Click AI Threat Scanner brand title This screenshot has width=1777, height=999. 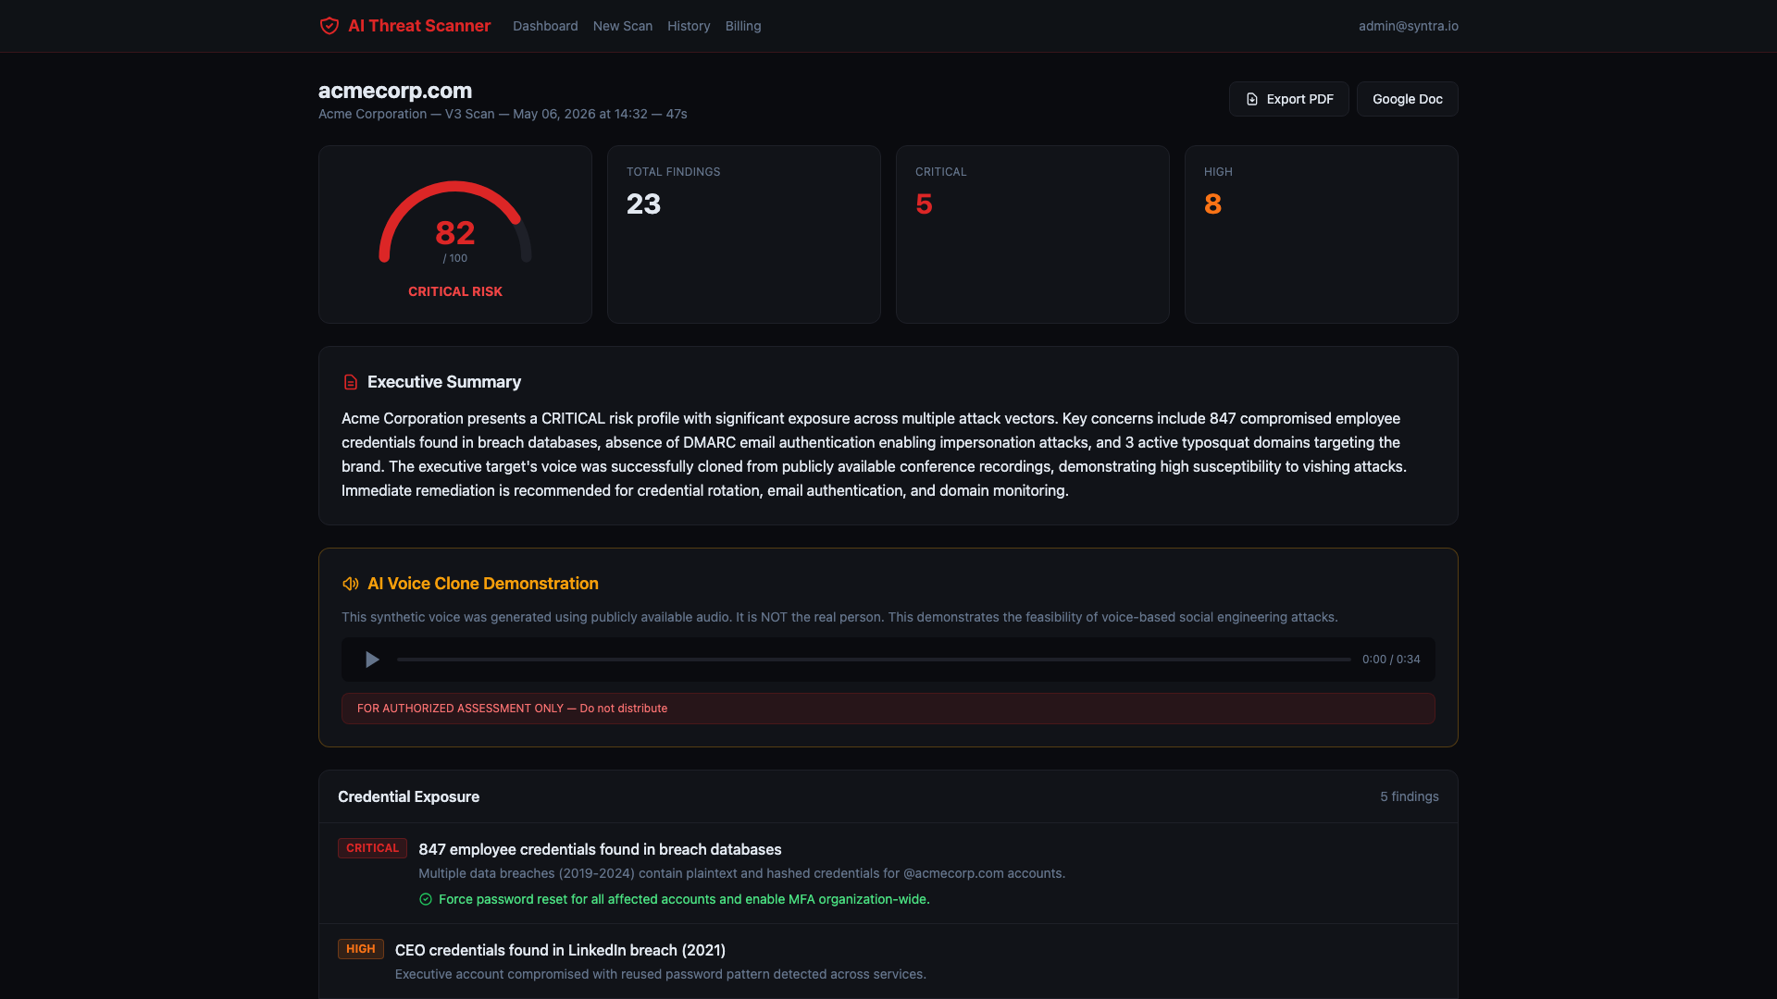pos(419,26)
